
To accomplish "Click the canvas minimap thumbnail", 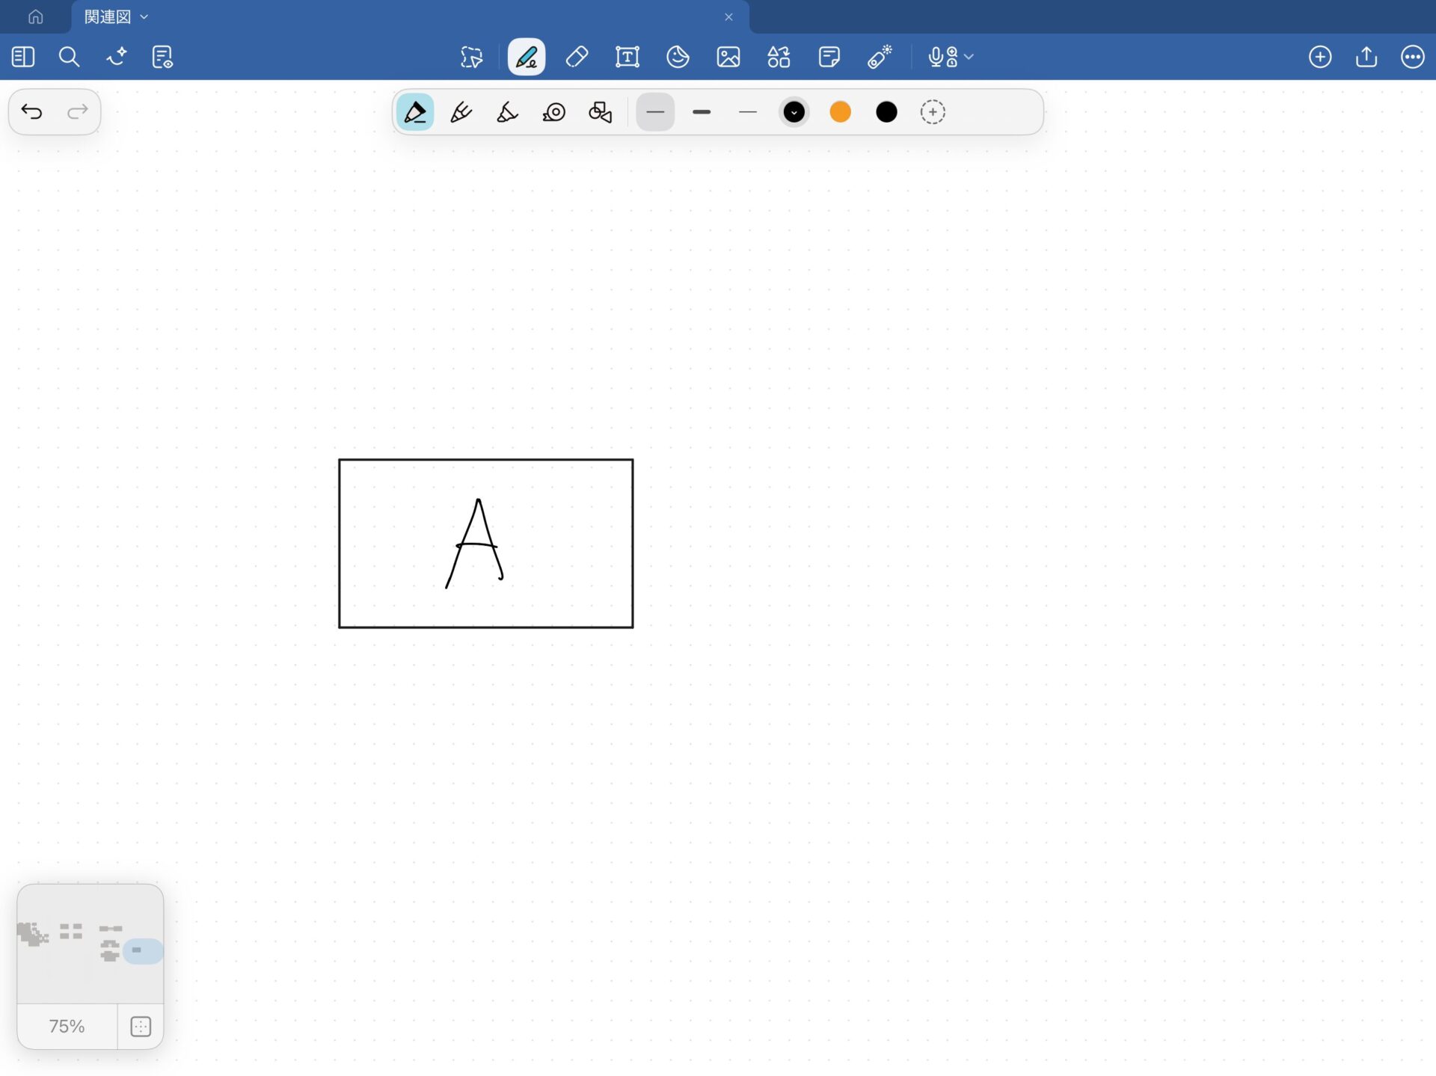I will coord(90,944).
